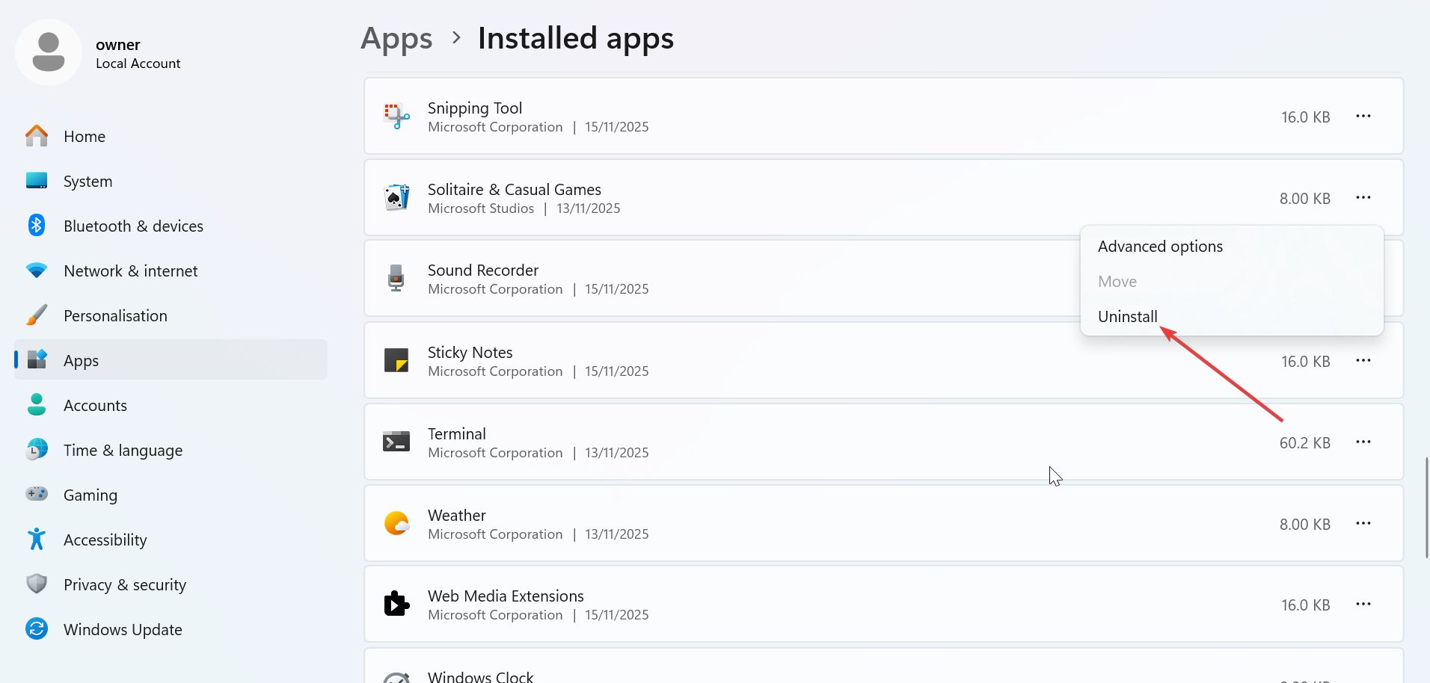Open more options for Snipping Tool
This screenshot has width=1430, height=683.
(x=1363, y=117)
